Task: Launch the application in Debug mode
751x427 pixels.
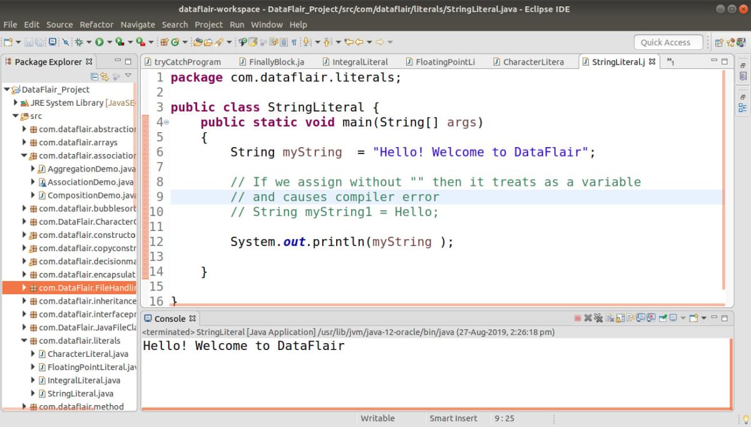Action: coord(78,42)
